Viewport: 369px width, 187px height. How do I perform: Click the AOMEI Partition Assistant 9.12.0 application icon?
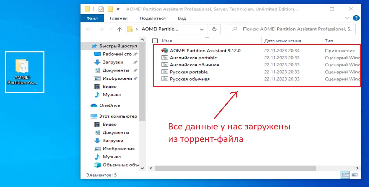click(x=165, y=50)
